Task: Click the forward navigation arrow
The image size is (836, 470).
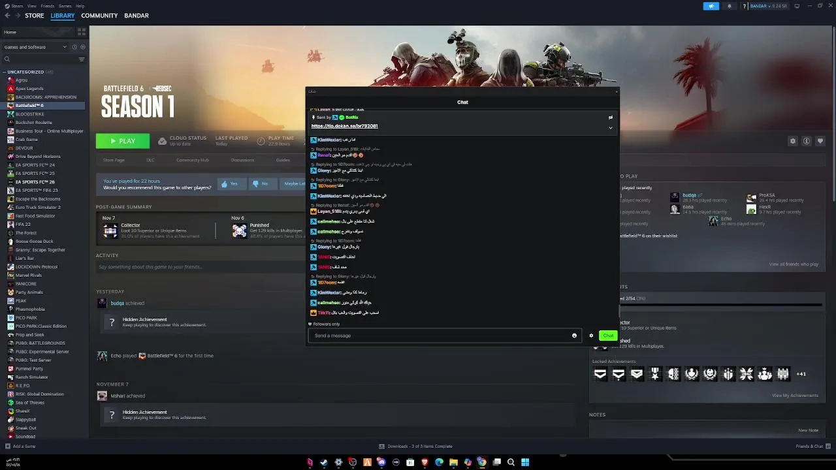Action: click(18, 16)
